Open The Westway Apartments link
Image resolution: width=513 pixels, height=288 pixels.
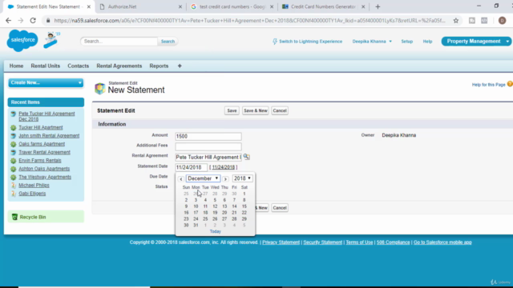(45, 177)
